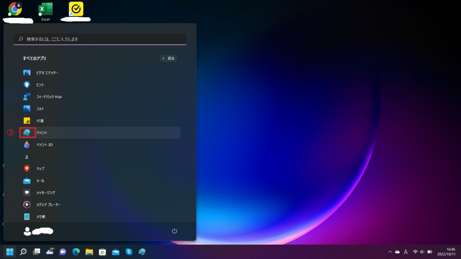Open OneDrive cloud tray icon
This screenshot has height=259, width=461.
[x=398, y=252]
